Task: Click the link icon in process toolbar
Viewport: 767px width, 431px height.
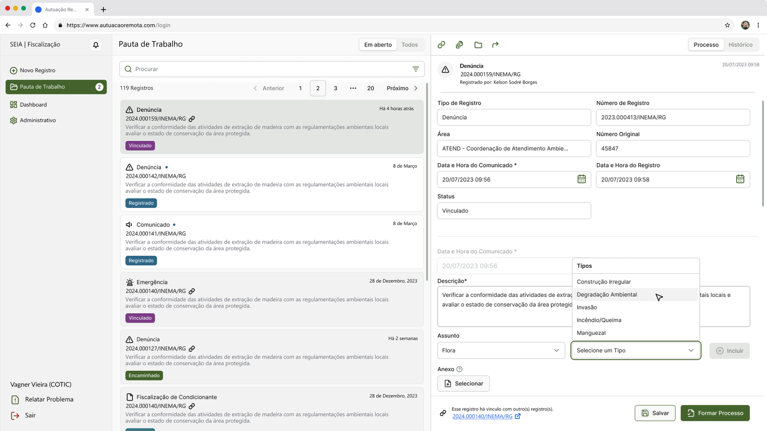Action: (442, 45)
